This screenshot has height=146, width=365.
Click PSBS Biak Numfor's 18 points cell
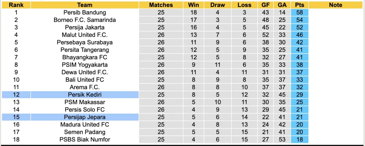pyautogui.click(x=299, y=139)
